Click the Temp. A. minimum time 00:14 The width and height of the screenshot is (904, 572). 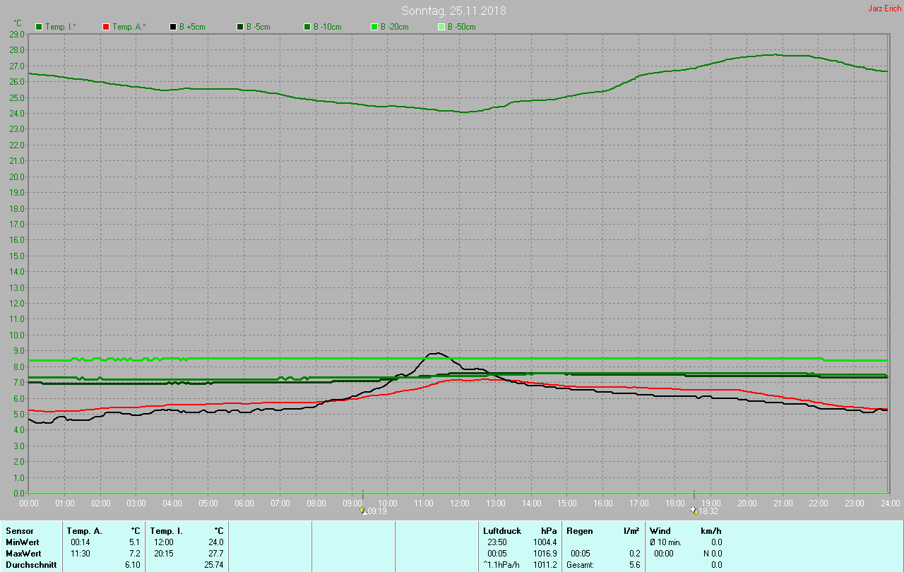coord(80,542)
